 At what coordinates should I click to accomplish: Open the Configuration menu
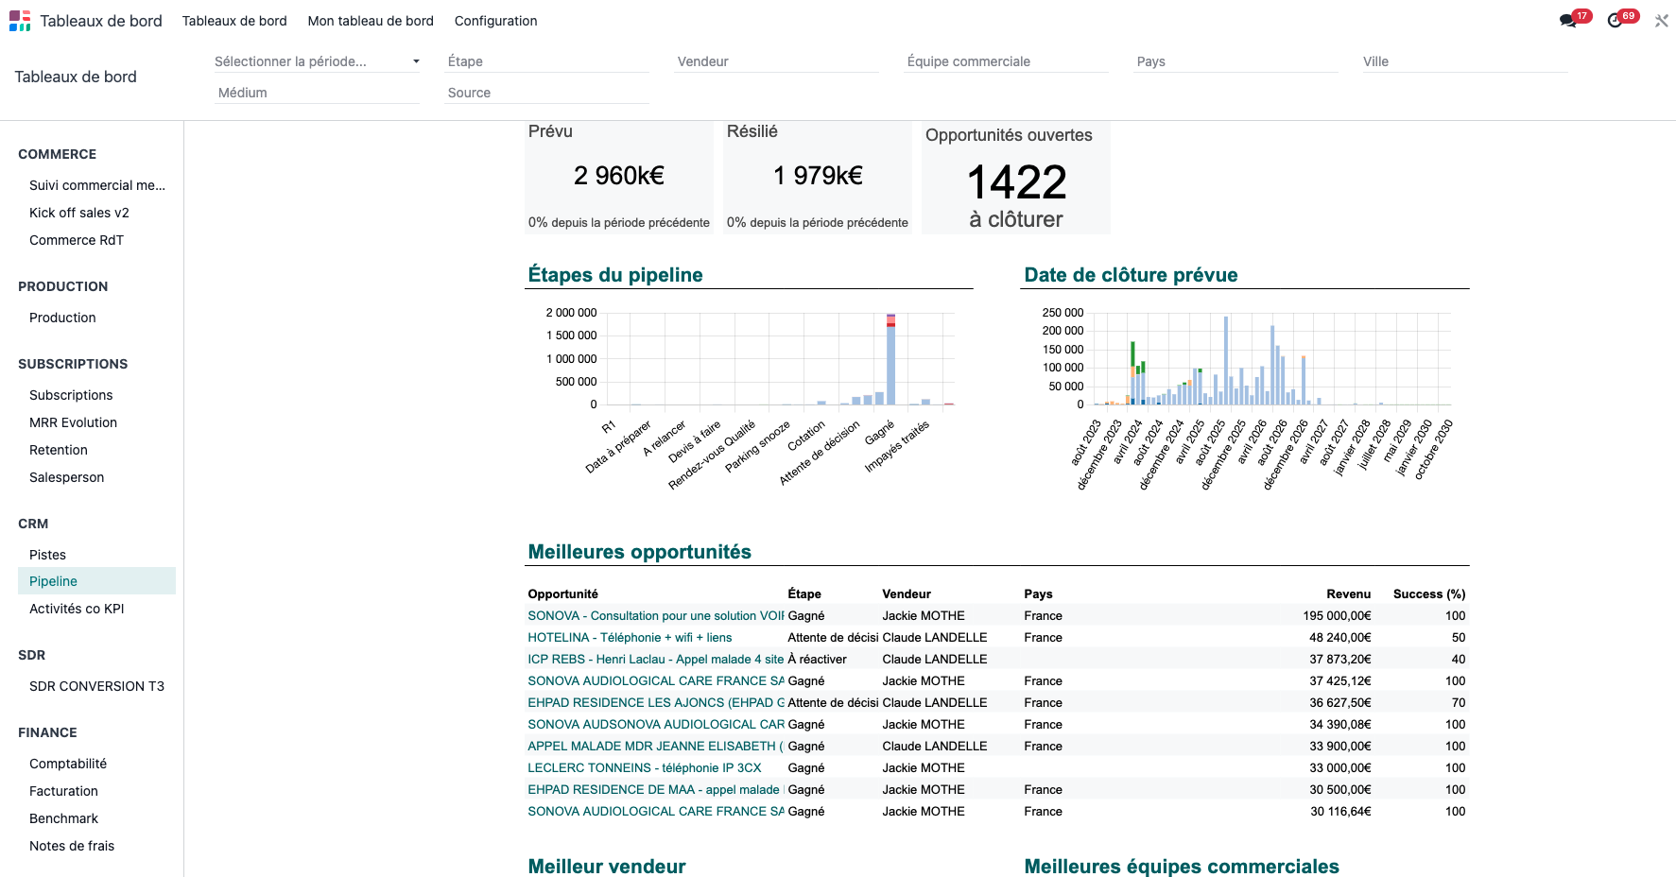pyautogui.click(x=495, y=21)
